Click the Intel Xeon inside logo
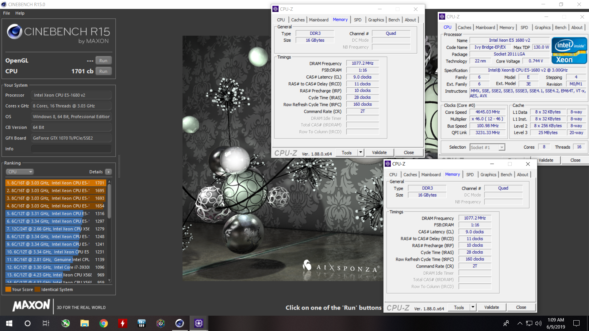 [569, 51]
